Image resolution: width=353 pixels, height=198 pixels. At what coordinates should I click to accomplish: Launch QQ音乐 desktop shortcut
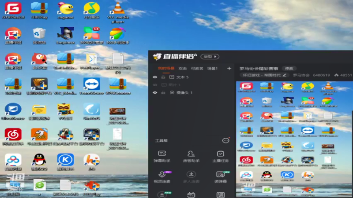pyautogui.click(x=91, y=11)
